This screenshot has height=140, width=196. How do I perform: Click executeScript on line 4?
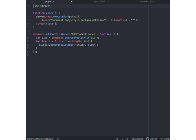click(63, 16)
